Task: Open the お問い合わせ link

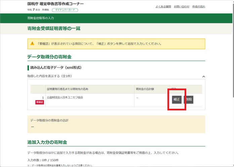Action: point(181,7)
